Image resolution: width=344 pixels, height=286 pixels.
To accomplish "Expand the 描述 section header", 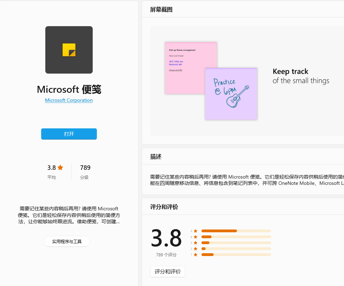I will [x=156, y=157].
